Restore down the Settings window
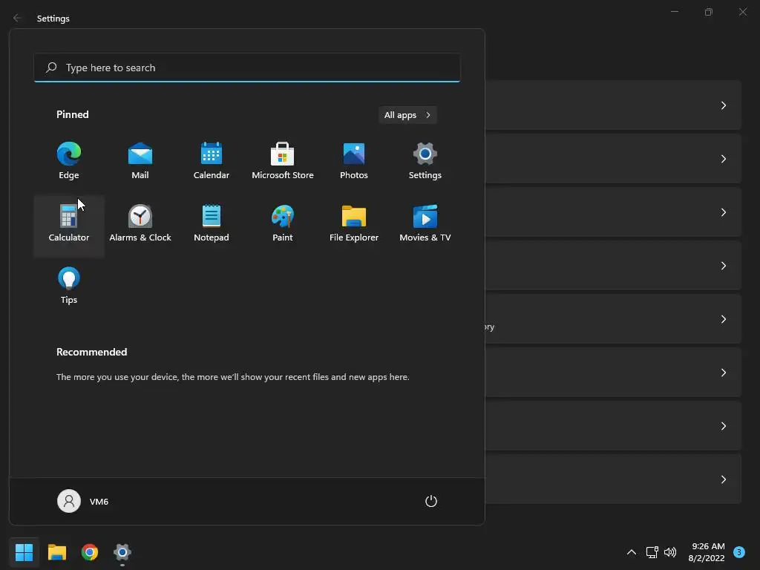 pos(709,12)
